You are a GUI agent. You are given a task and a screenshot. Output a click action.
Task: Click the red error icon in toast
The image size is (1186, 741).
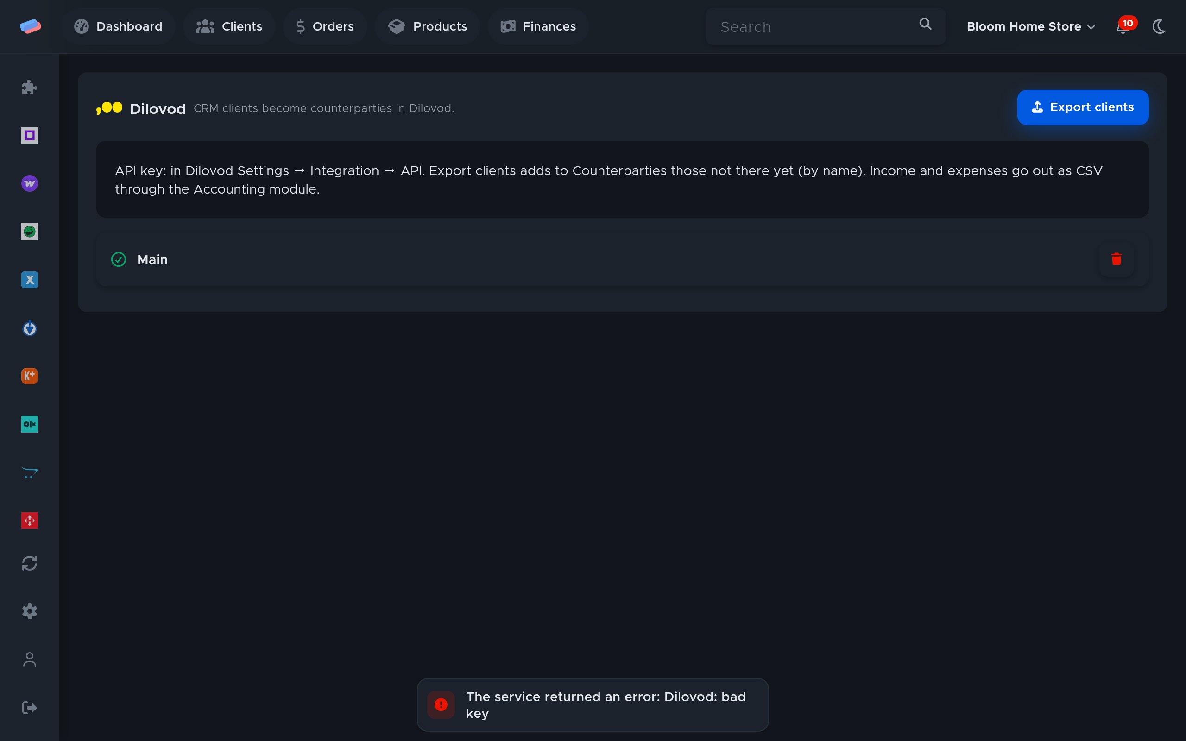point(441,705)
